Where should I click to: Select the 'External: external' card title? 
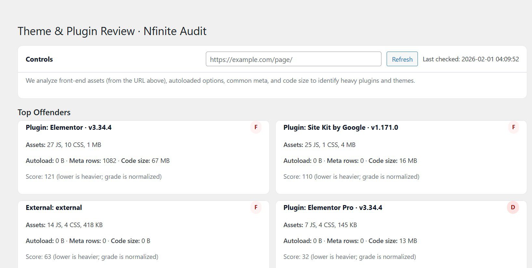[54, 208]
